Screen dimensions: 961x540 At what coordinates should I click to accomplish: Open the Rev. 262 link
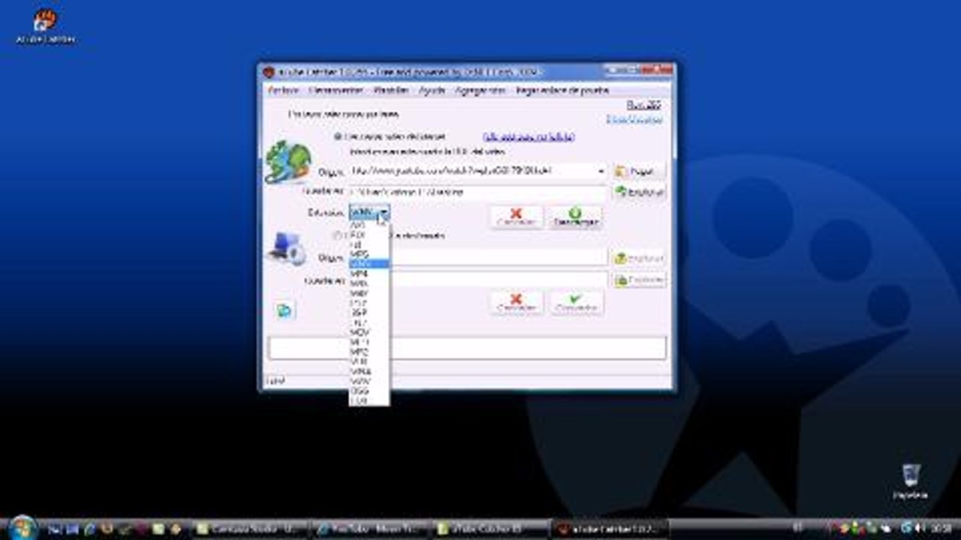[x=644, y=106]
